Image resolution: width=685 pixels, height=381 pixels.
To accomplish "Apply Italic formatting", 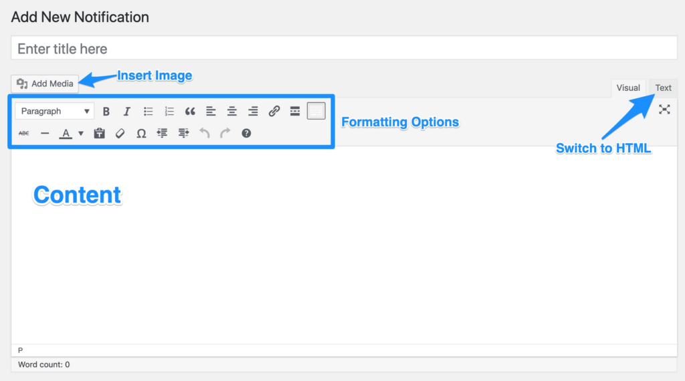I will [x=126, y=112].
